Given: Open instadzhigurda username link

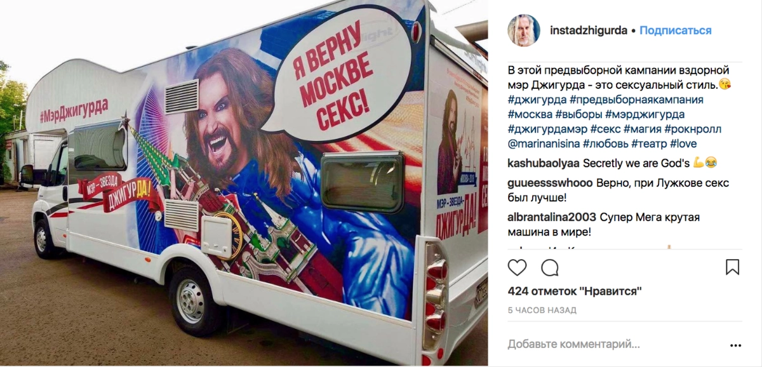Looking at the screenshot, I should coord(589,30).
